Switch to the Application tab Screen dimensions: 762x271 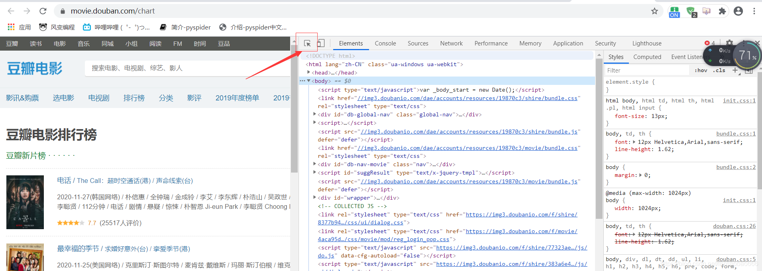click(x=568, y=43)
